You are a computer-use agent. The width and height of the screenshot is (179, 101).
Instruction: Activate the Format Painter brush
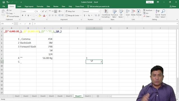pyautogui.click(x=8, y=16)
